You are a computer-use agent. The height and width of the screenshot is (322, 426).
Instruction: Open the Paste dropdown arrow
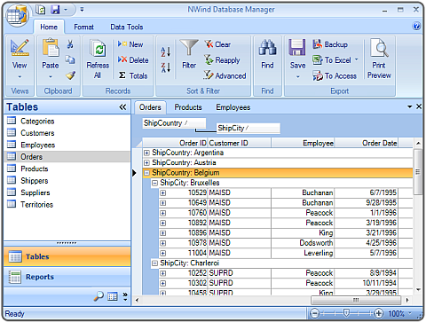tap(51, 77)
